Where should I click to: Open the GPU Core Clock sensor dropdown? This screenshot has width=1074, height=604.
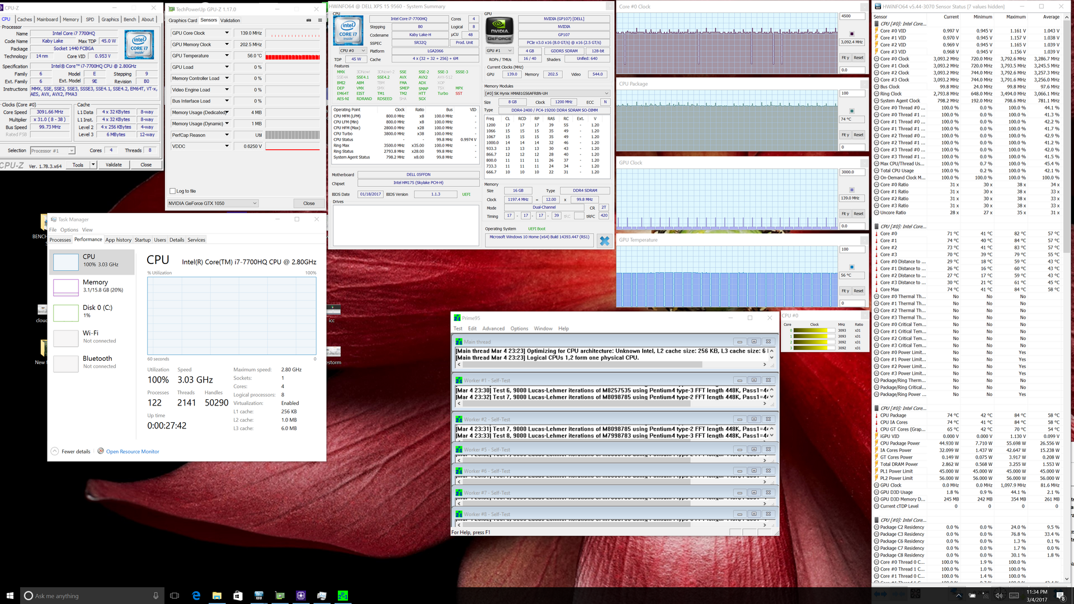tap(227, 33)
